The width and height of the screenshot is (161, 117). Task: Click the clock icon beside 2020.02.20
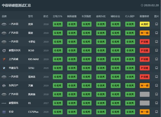pyautogui.click(x=142, y=5)
